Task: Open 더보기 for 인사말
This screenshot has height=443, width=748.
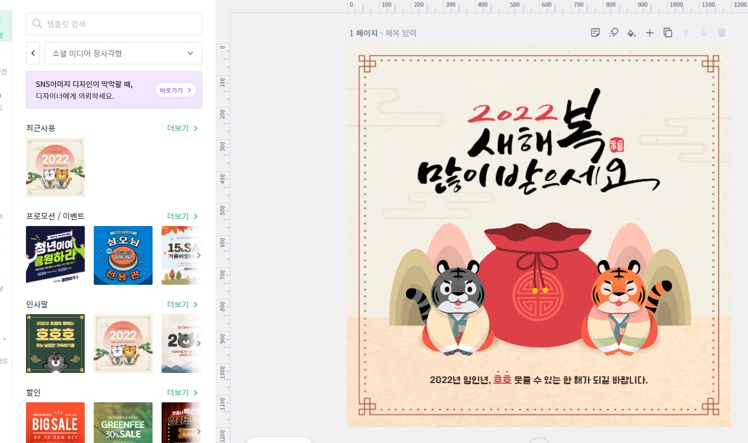Action: [183, 305]
